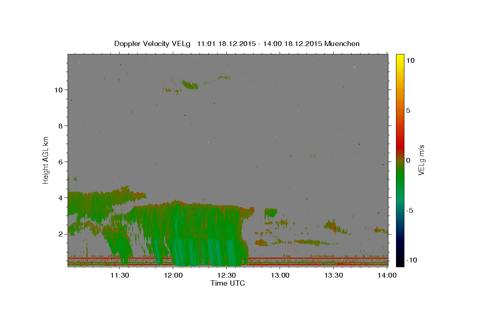Select the 12:00 time tick label

pos(173,275)
